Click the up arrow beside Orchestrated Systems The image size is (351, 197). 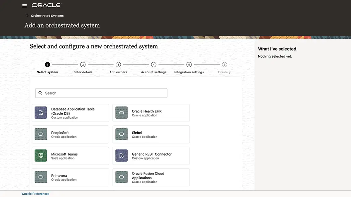(27, 16)
